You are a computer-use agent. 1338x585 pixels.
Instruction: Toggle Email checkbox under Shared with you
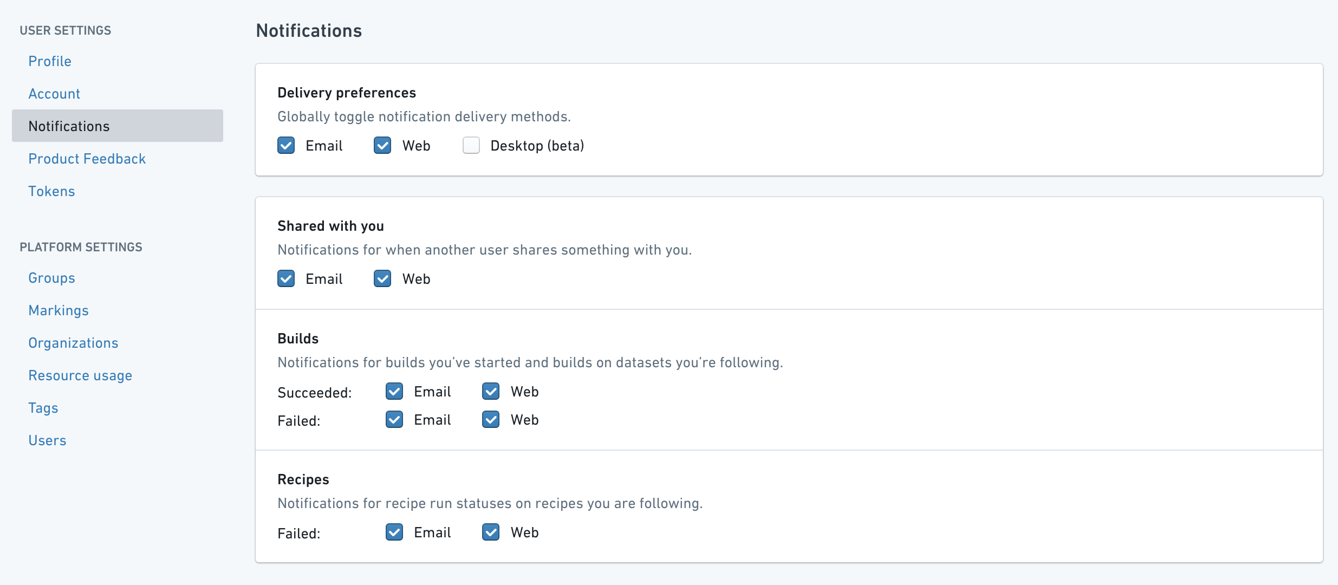tap(286, 279)
